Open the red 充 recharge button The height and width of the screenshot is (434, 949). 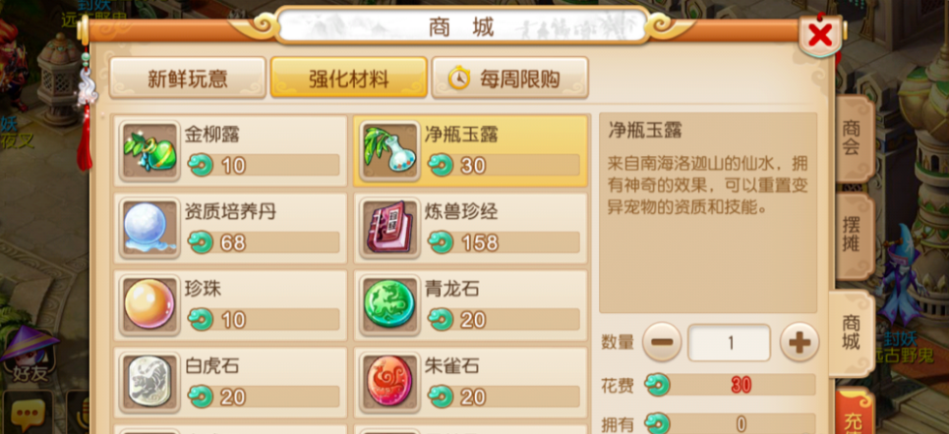pos(856,412)
